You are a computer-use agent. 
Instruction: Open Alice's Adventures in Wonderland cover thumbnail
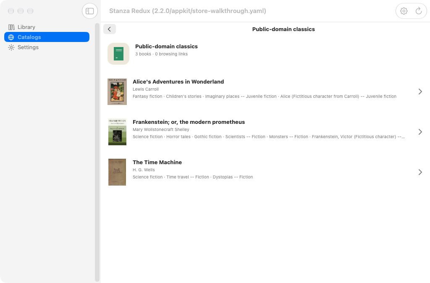[x=117, y=92]
